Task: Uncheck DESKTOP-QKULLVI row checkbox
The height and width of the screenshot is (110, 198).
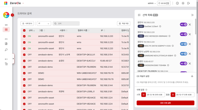Action: [x=24, y=55]
